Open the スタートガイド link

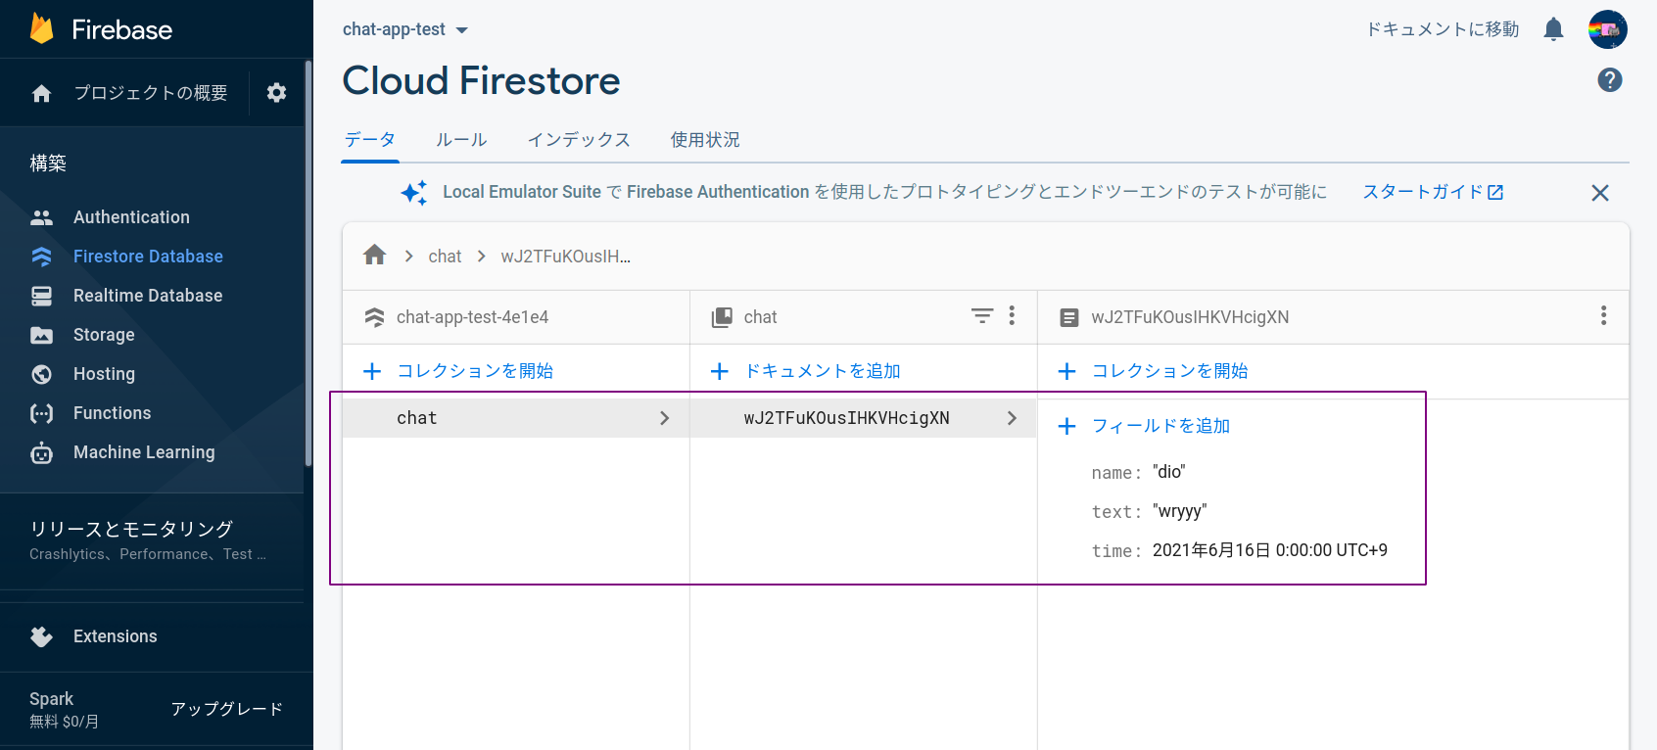click(x=1433, y=192)
